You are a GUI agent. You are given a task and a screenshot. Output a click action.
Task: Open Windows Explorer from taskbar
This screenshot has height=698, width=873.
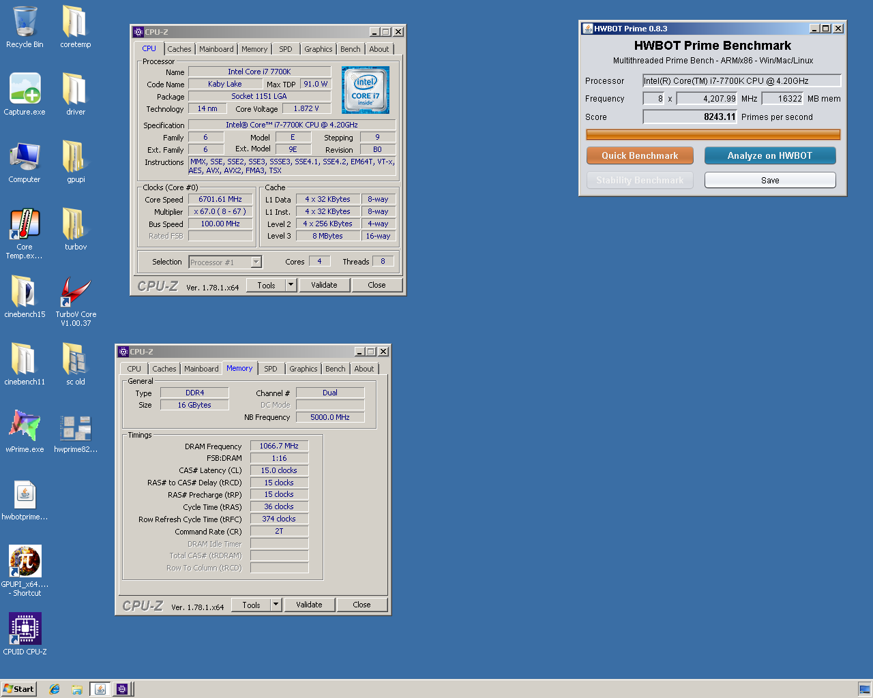(77, 689)
